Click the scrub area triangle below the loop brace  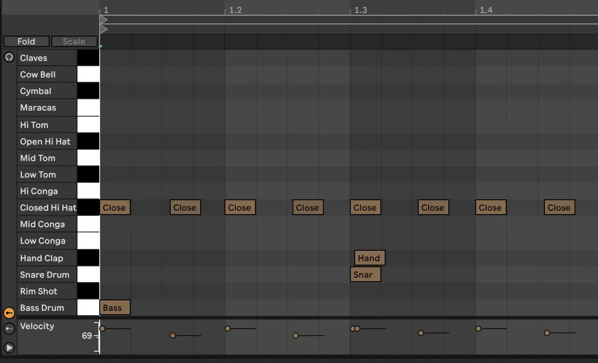[x=103, y=29]
